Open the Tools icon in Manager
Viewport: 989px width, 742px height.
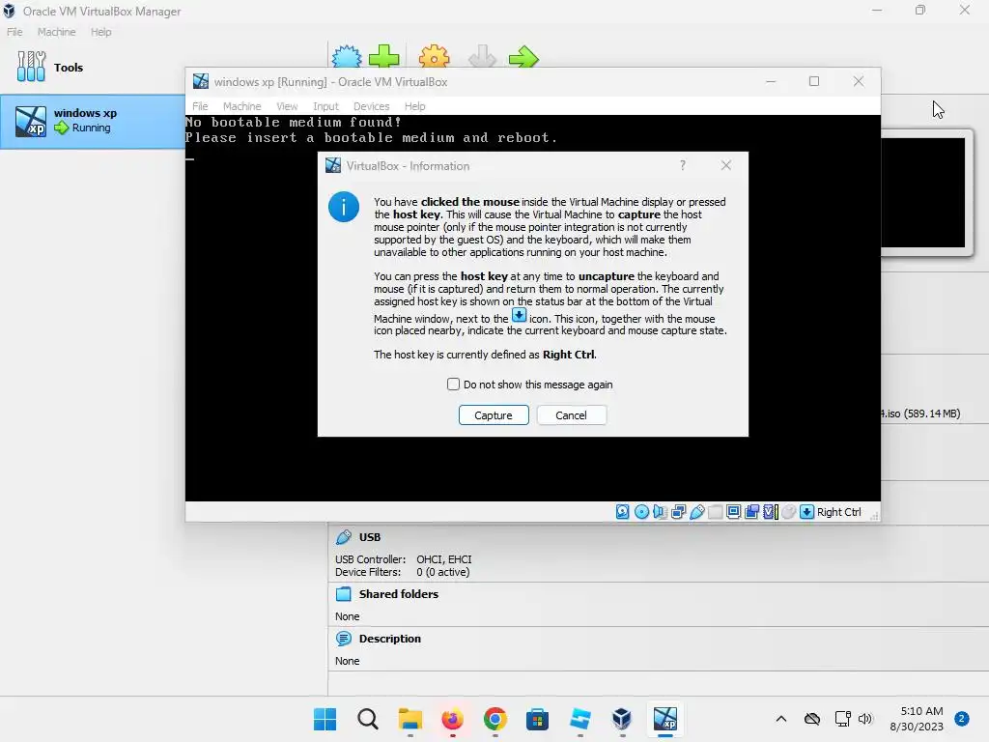coord(31,67)
